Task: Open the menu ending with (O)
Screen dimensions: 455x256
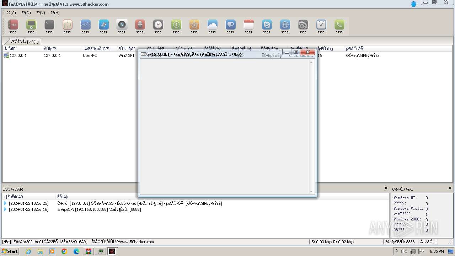Action: (26, 13)
